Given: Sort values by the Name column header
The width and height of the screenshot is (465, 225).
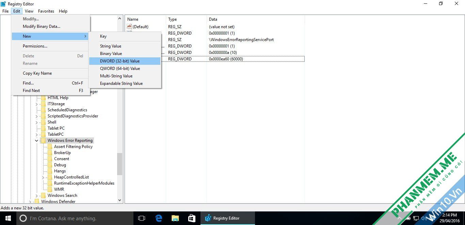Looking at the screenshot, I should coord(145,19).
